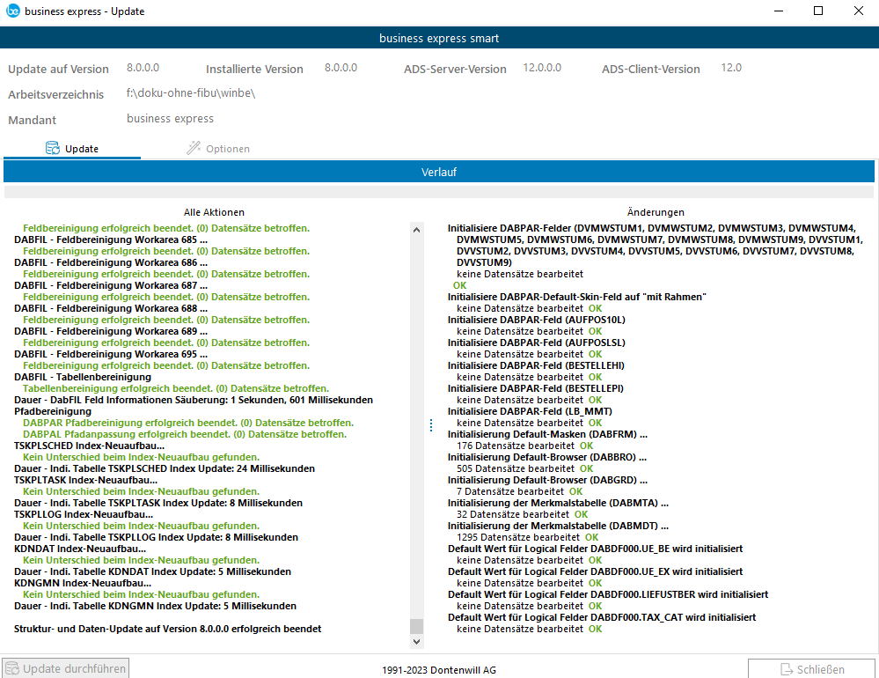Click the wand icon on the Optionen tab

[194, 149]
